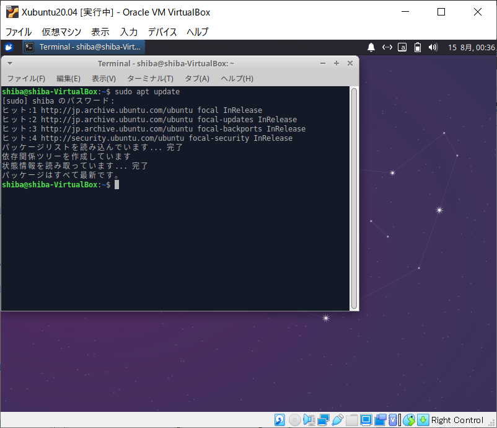The height and width of the screenshot is (428, 497).
Task: Click the CPU virtualization status icon
Action: click(393, 420)
